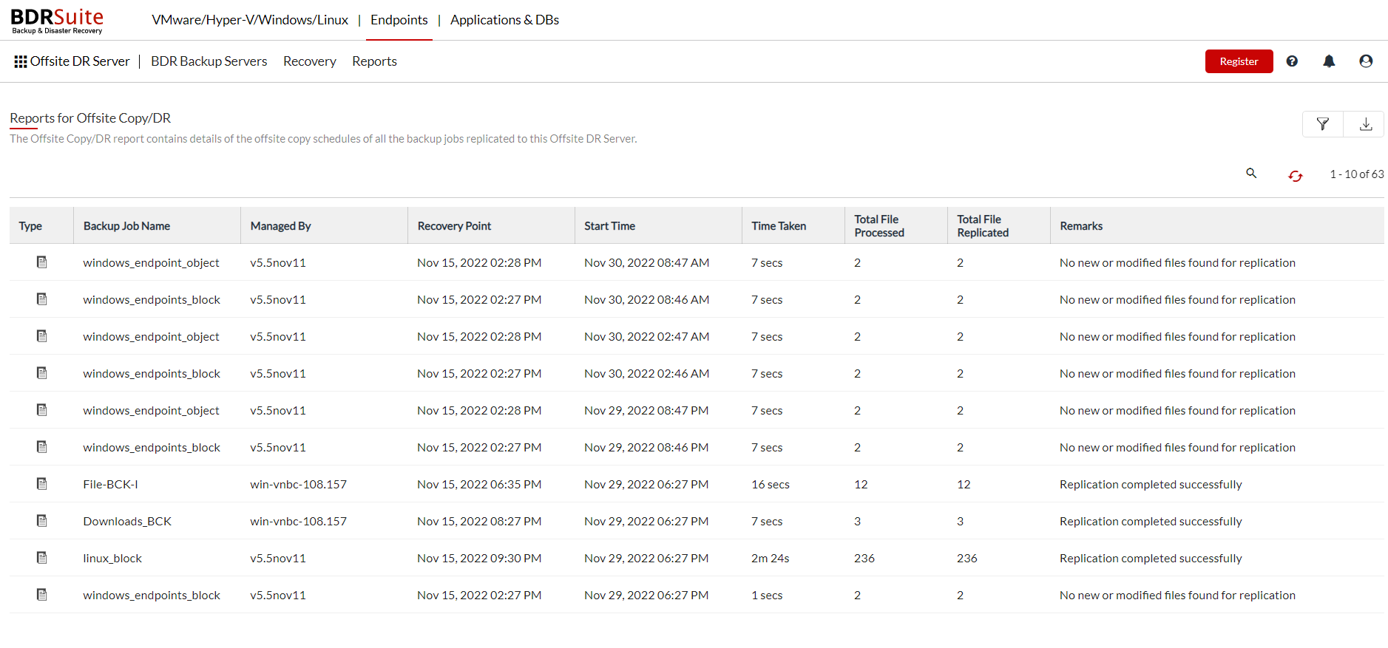Click the 2m 24s time taken value
Viewport: 1388px width, 648px height.
pos(770,558)
